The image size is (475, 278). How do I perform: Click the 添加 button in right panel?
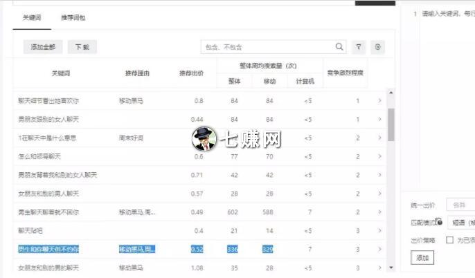tap(422, 258)
